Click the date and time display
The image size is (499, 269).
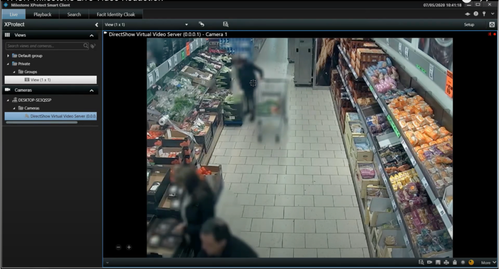click(x=442, y=5)
